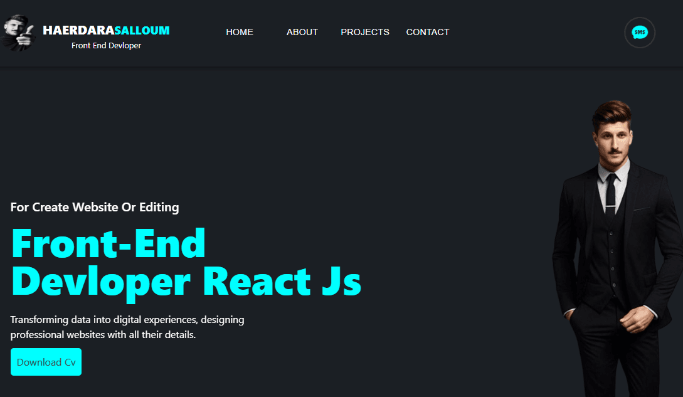The width and height of the screenshot is (683, 397).
Task: Navigate to PROJECTS in the navbar
Action: tap(365, 32)
